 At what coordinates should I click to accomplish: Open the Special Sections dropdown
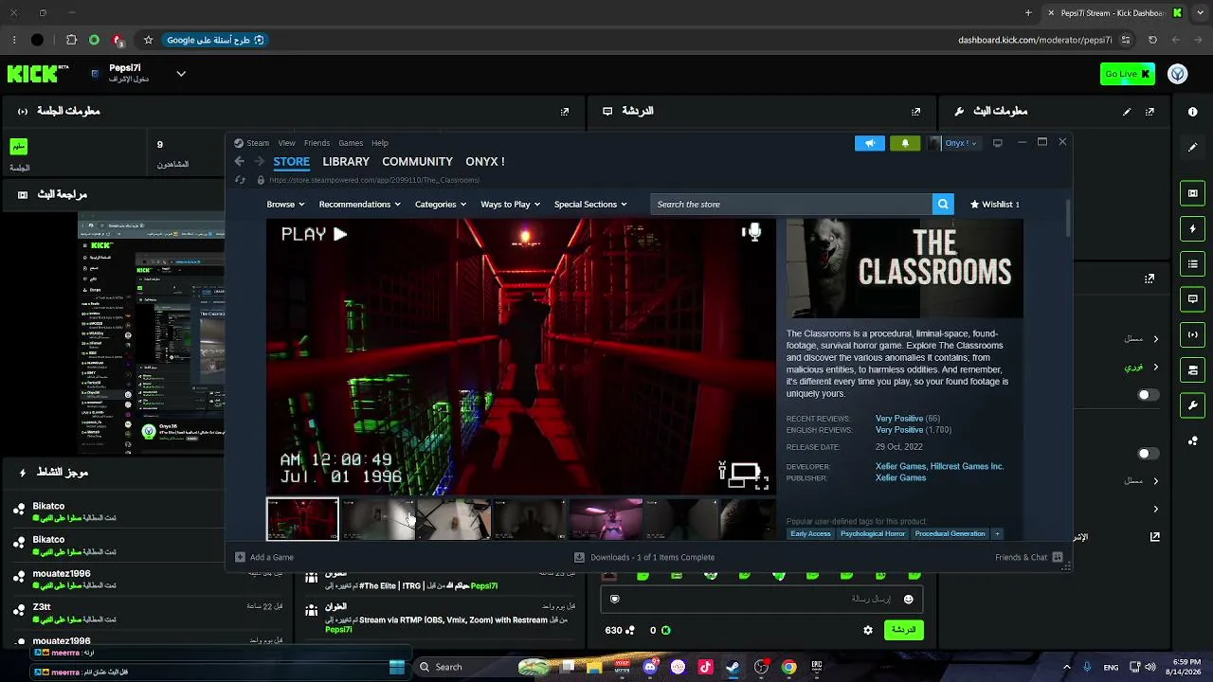pos(590,204)
